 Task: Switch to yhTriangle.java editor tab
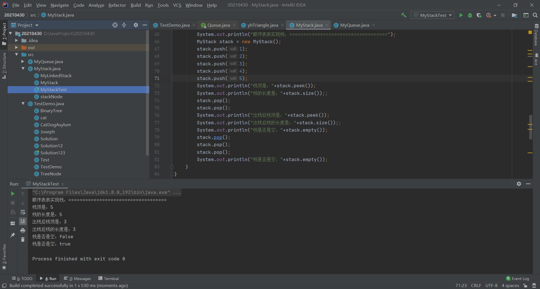(263, 25)
